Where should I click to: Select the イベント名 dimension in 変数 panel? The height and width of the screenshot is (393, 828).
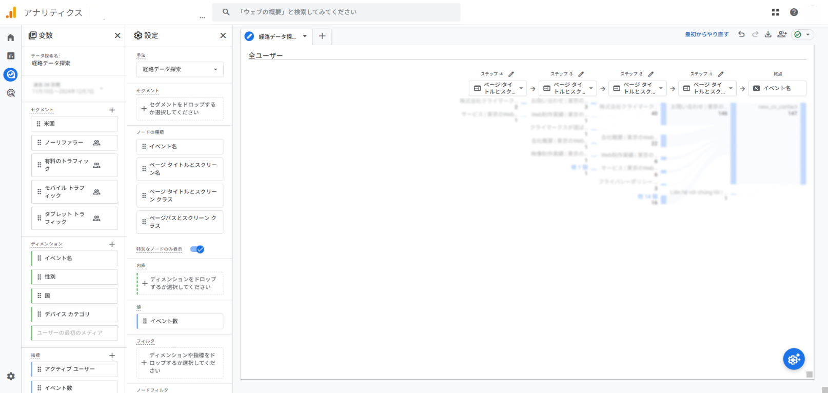(x=74, y=258)
